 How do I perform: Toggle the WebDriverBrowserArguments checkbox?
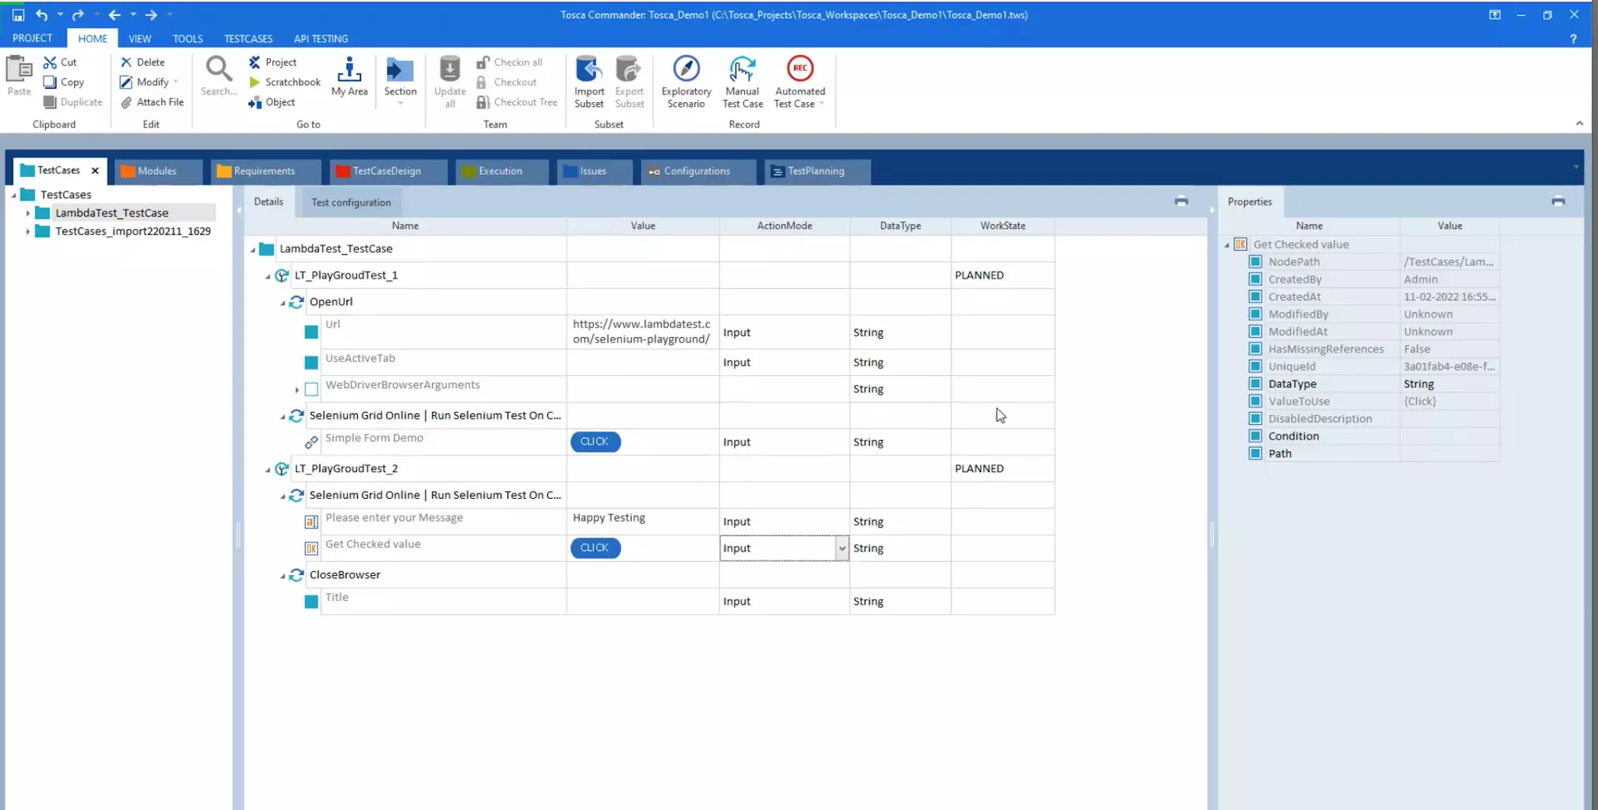click(x=311, y=390)
